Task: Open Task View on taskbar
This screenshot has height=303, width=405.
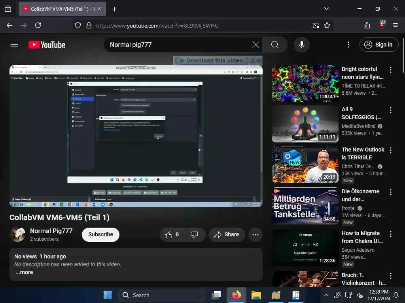Action: point(216,295)
